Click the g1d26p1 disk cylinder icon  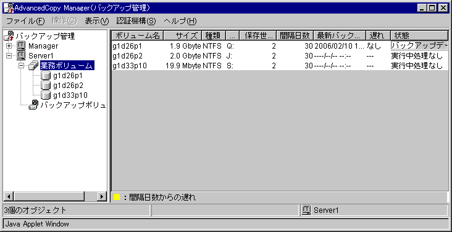(46, 76)
